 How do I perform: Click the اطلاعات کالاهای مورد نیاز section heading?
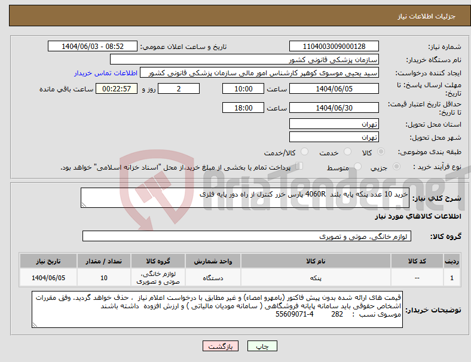click(x=418, y=216)
